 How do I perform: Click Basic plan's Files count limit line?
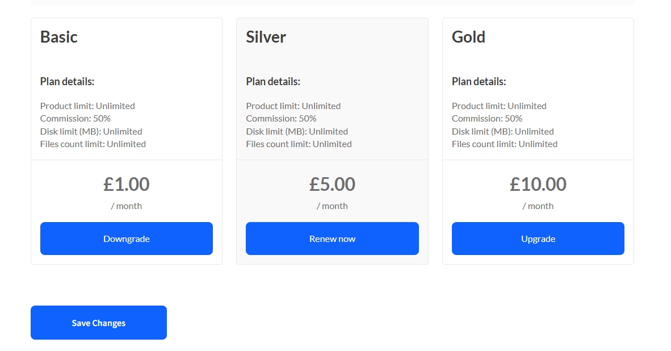[x=93, y=144]
